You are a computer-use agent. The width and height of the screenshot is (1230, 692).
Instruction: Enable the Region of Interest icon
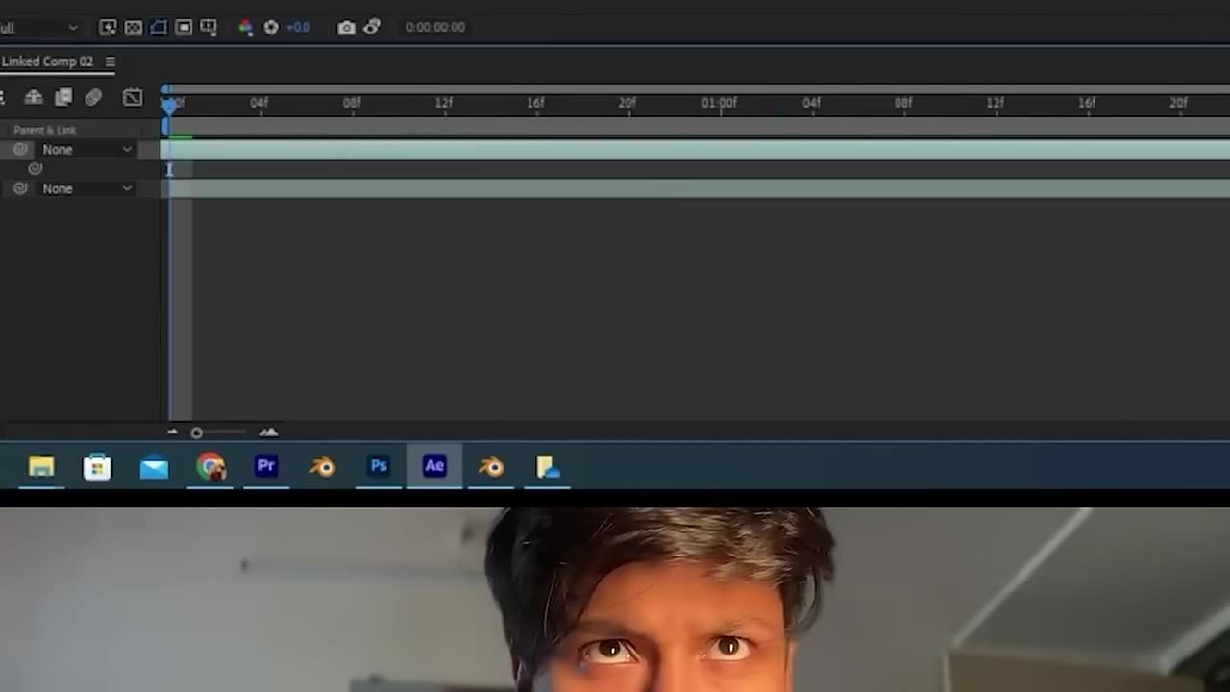click(184, 27)
